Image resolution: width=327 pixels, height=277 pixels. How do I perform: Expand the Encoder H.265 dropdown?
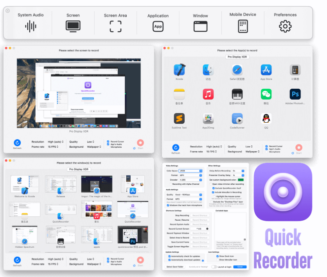click(190, 180)
